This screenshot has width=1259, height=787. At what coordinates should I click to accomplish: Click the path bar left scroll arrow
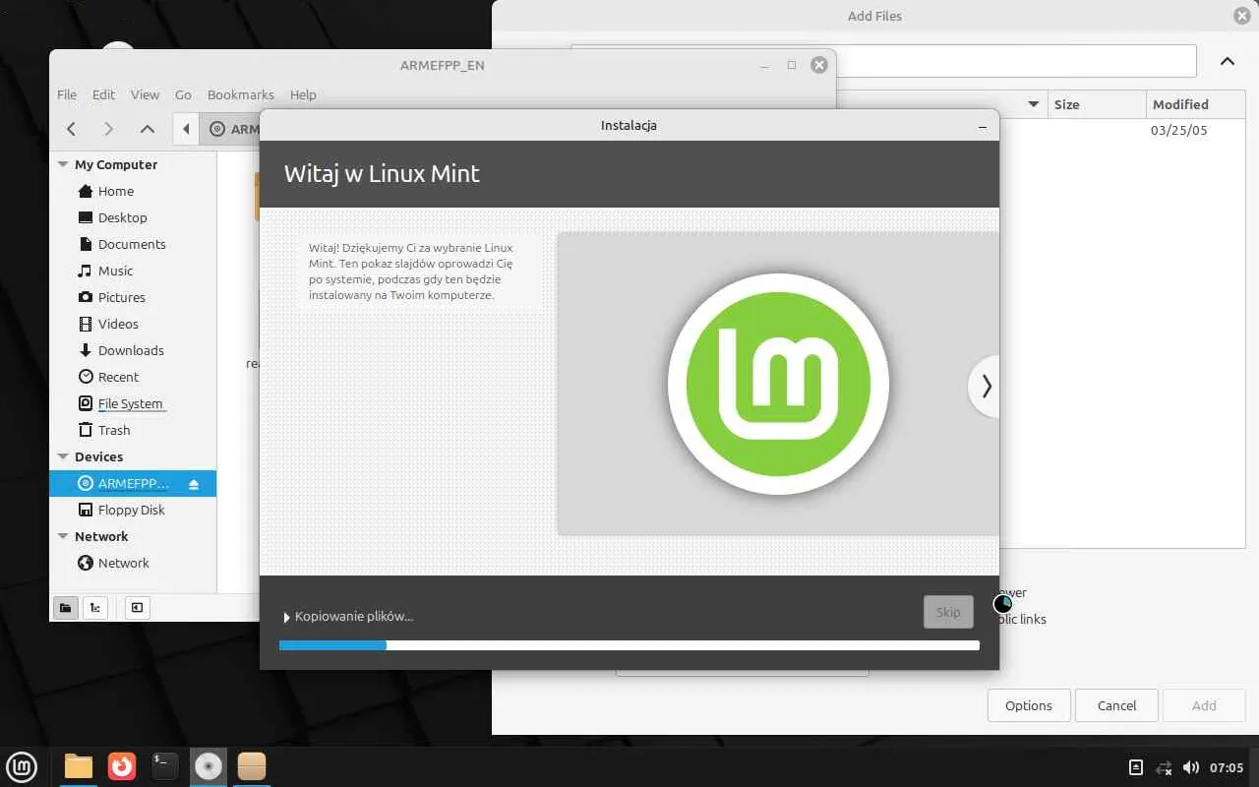(x=186, y=129)
